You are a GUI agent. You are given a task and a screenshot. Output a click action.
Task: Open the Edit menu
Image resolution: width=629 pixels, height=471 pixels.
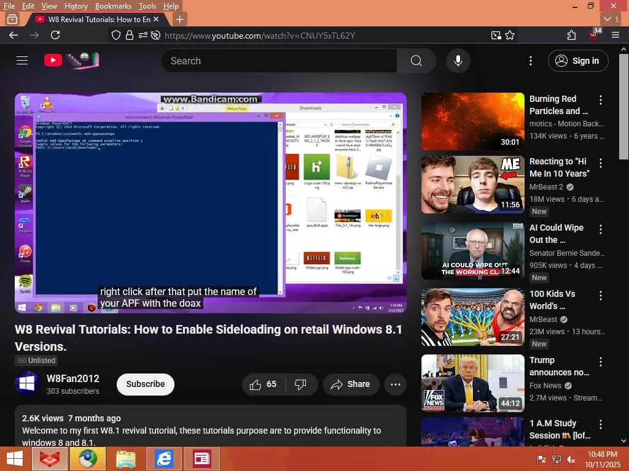28,6
